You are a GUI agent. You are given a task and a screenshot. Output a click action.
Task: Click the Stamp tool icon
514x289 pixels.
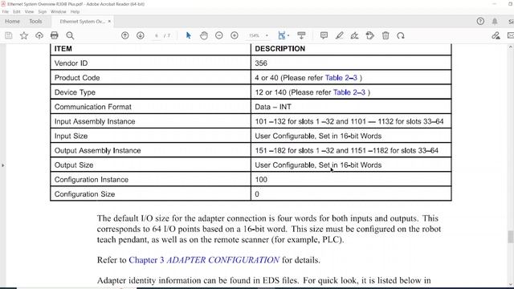(x=370, y=35)
